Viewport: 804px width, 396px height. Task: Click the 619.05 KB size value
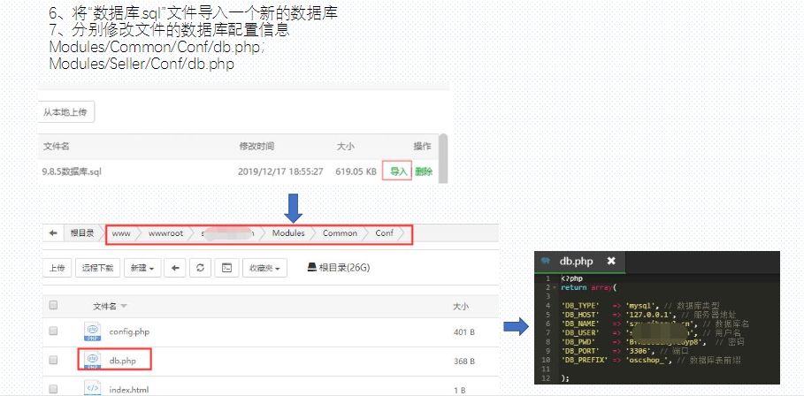click(x=356, y=171)
